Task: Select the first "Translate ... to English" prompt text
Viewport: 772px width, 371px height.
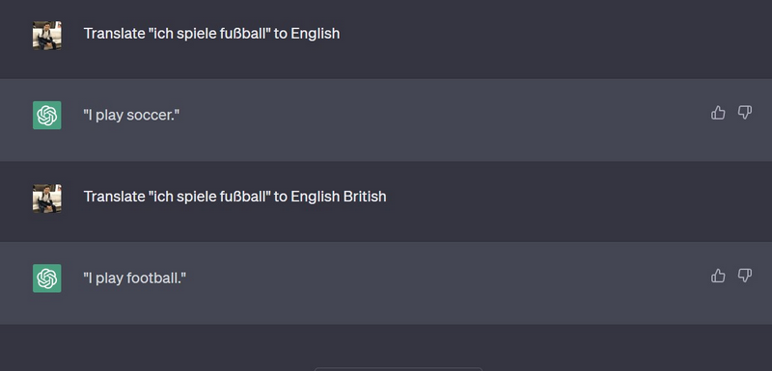Action: pyautogui.click(x=211, y=34)
